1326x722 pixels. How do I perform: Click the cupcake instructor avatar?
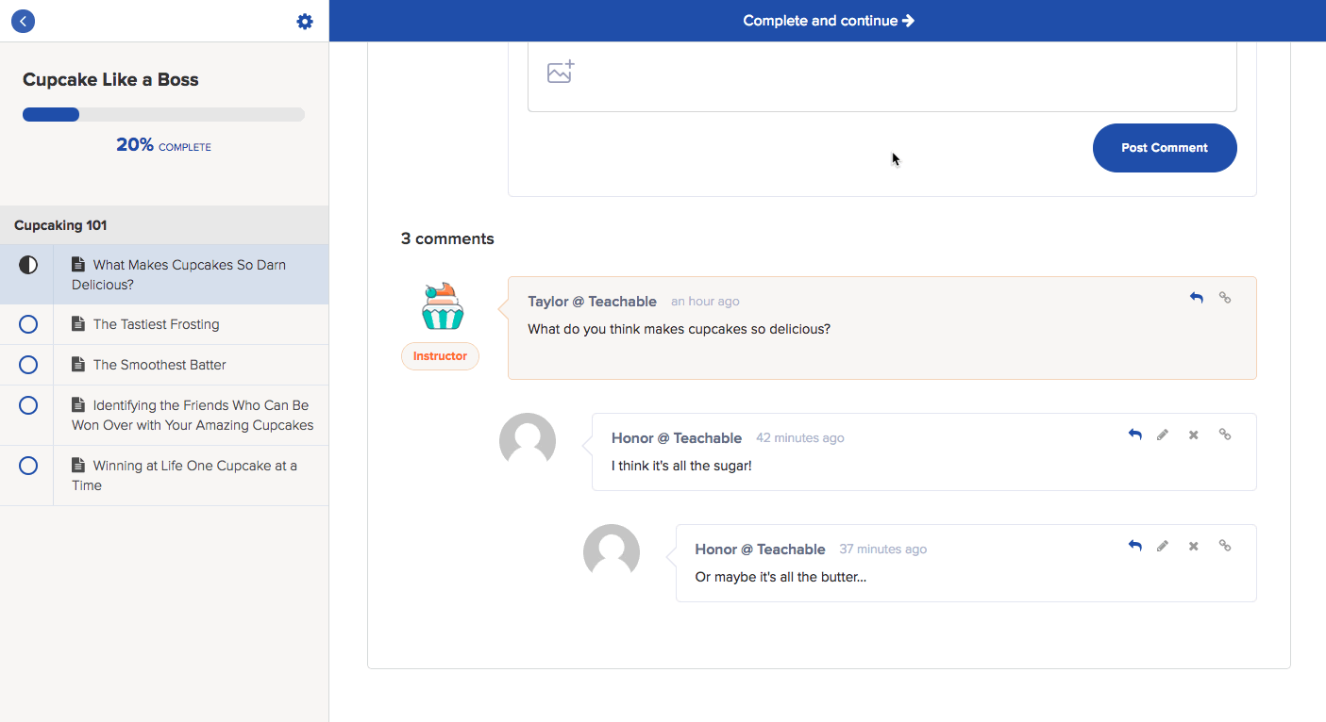coord(442,305)
